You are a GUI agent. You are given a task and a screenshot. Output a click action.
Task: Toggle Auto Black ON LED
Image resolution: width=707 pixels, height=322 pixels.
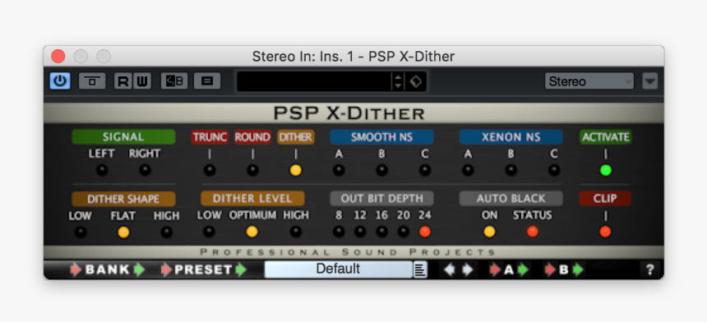tap(489, 232)
